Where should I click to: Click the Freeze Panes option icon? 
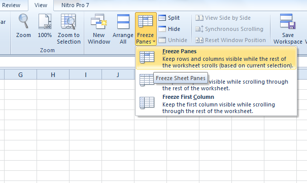(x=147, y=57)
